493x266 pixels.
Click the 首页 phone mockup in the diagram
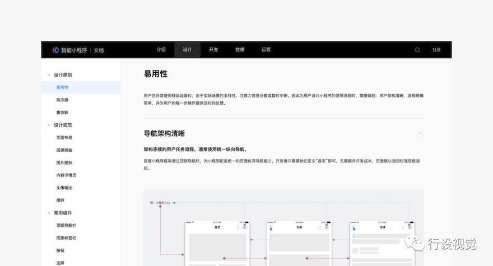pos(217,244)
